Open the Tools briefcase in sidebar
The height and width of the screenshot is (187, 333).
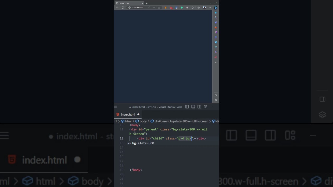click(215, 27)
